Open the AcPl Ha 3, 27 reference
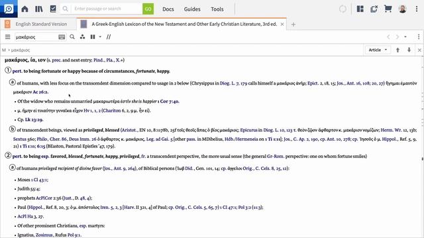The image size is (424, 238). [x=30, y=216]
